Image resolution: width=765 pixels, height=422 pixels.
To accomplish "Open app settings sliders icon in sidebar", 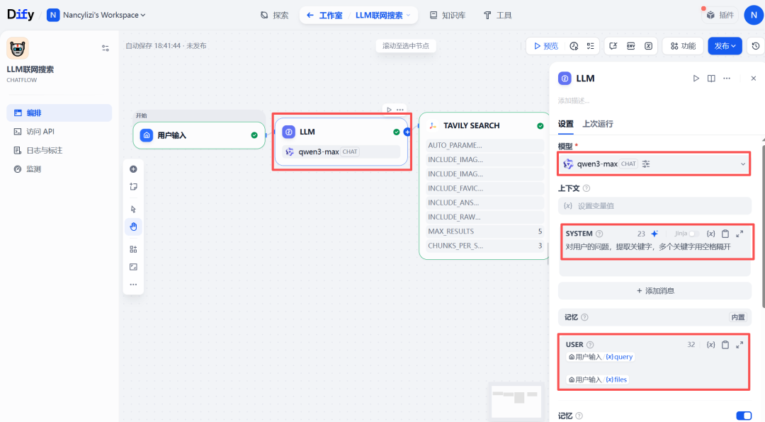I will [106, 48].
